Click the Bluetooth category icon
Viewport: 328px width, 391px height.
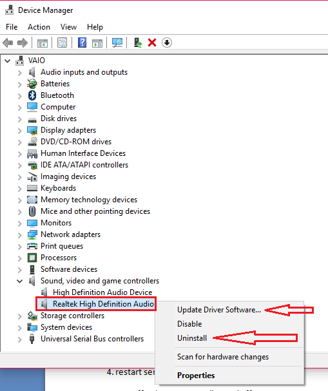point(32,95)
